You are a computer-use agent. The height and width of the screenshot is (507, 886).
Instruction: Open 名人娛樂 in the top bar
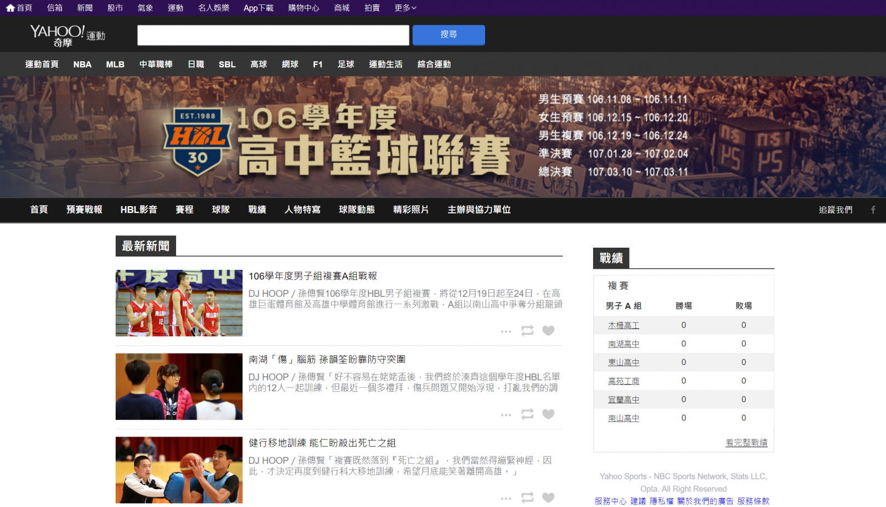[214, 8]
